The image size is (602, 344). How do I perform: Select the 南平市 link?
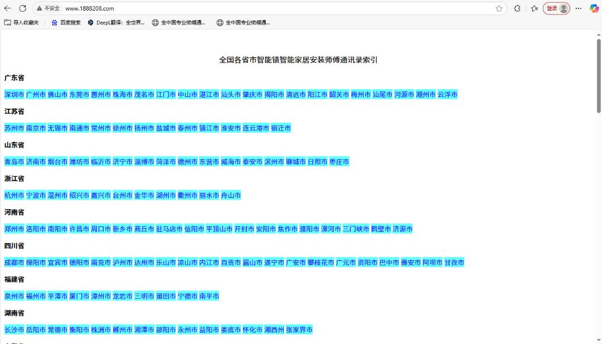point(209,297)
